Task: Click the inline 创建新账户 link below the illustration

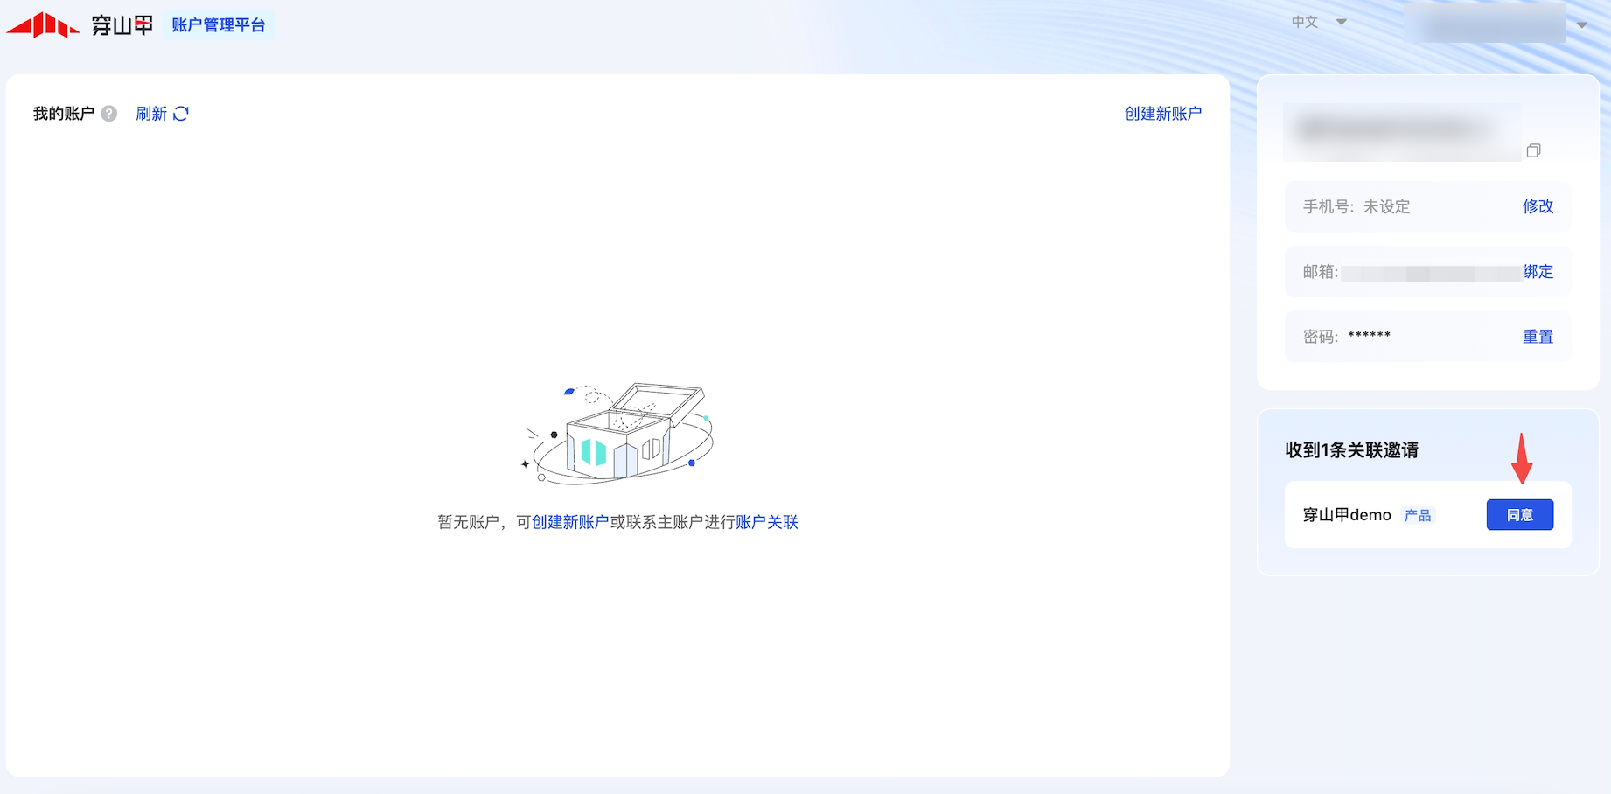Action: (570, 522)
